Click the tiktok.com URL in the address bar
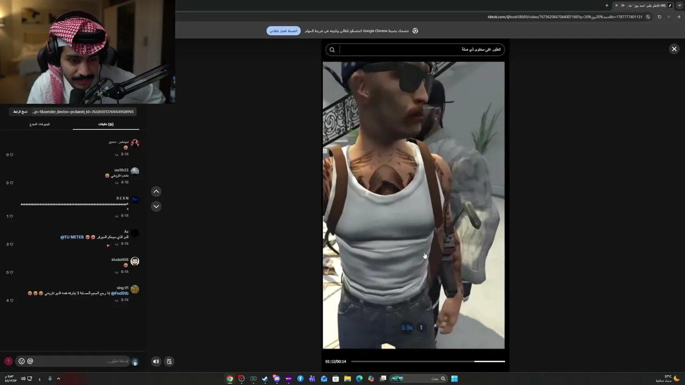The height and width of the screenshot is (385, 685). (565, 17)
